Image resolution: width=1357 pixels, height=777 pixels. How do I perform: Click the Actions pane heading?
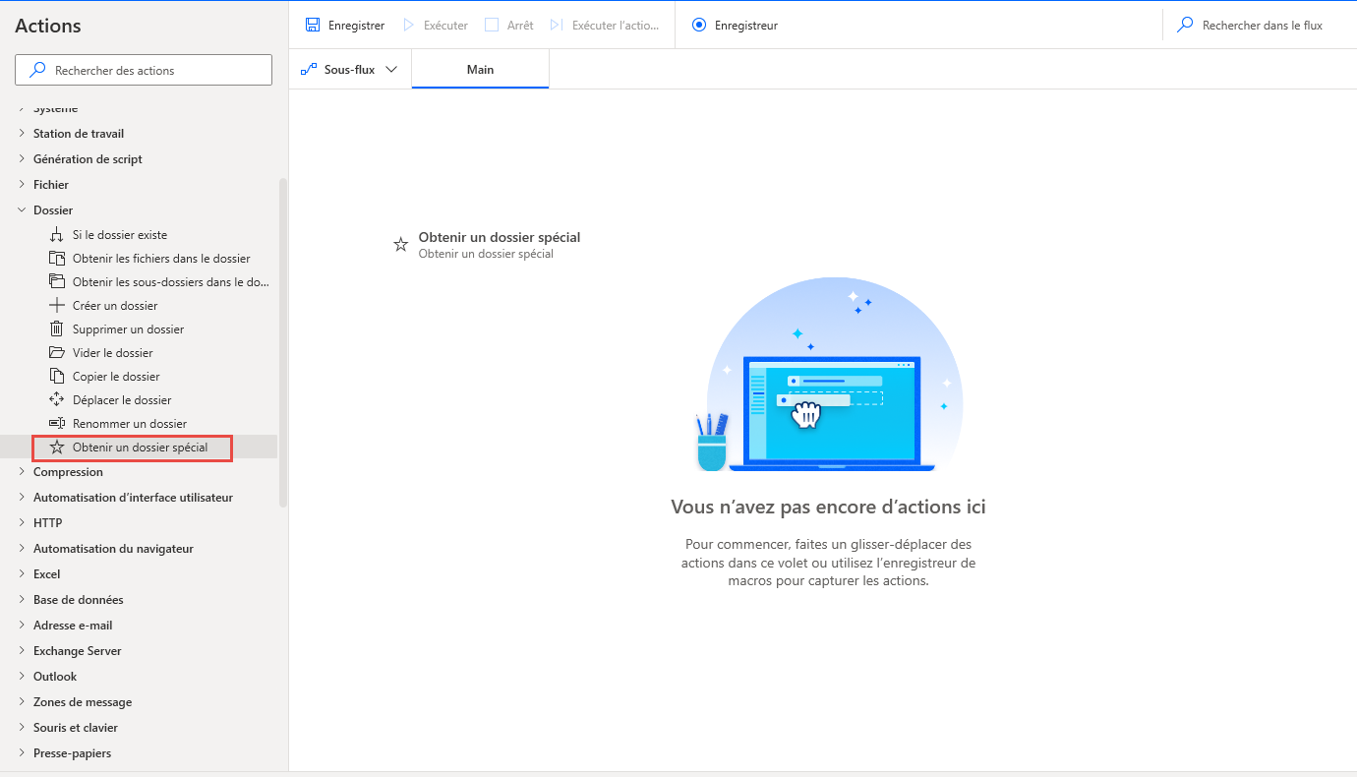click(x=48, y=26)
